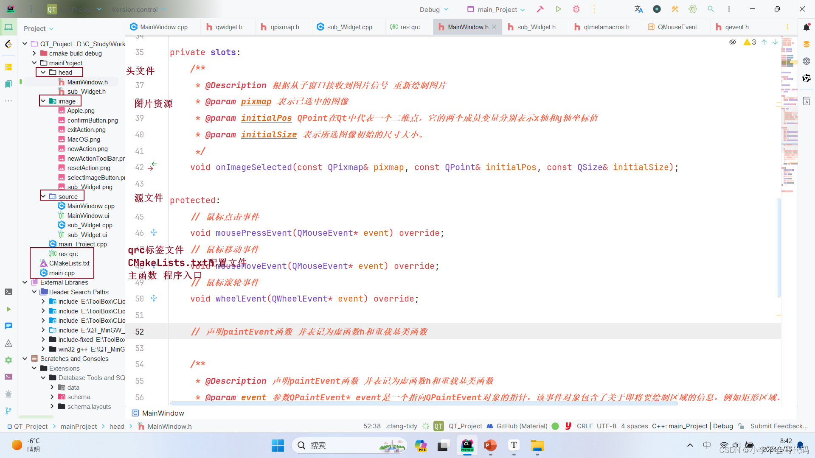The image size is (815, 458).
Task: Collapse the source folder
Action: pyautogui.click(x=43, y=196)
